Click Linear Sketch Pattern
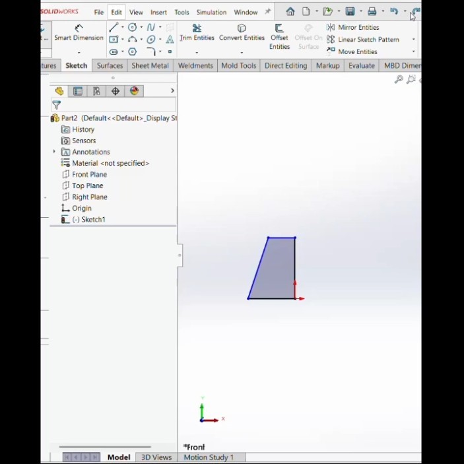 [363, 40]
